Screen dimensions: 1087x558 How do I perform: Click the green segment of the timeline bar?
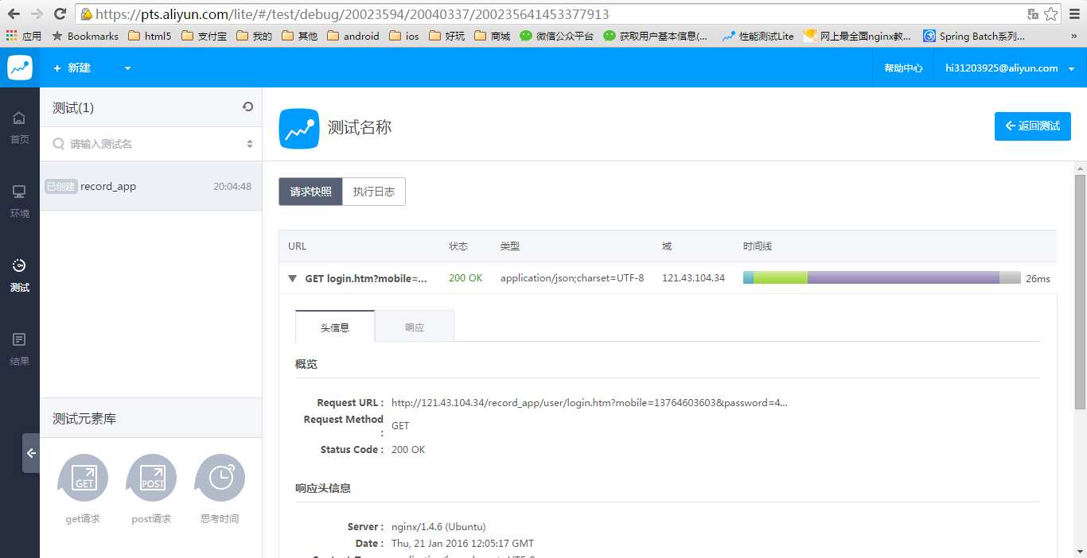781,277
